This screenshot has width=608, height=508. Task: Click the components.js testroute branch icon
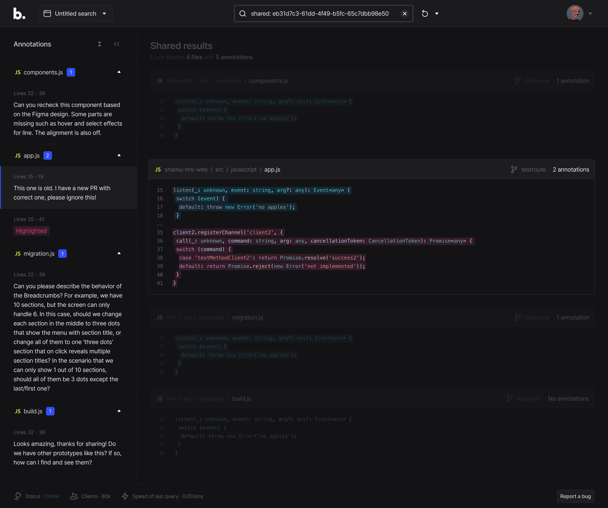pos(518,81)
